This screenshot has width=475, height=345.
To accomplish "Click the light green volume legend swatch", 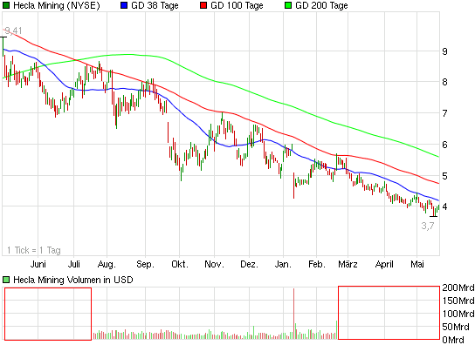I will coord(6,280).
